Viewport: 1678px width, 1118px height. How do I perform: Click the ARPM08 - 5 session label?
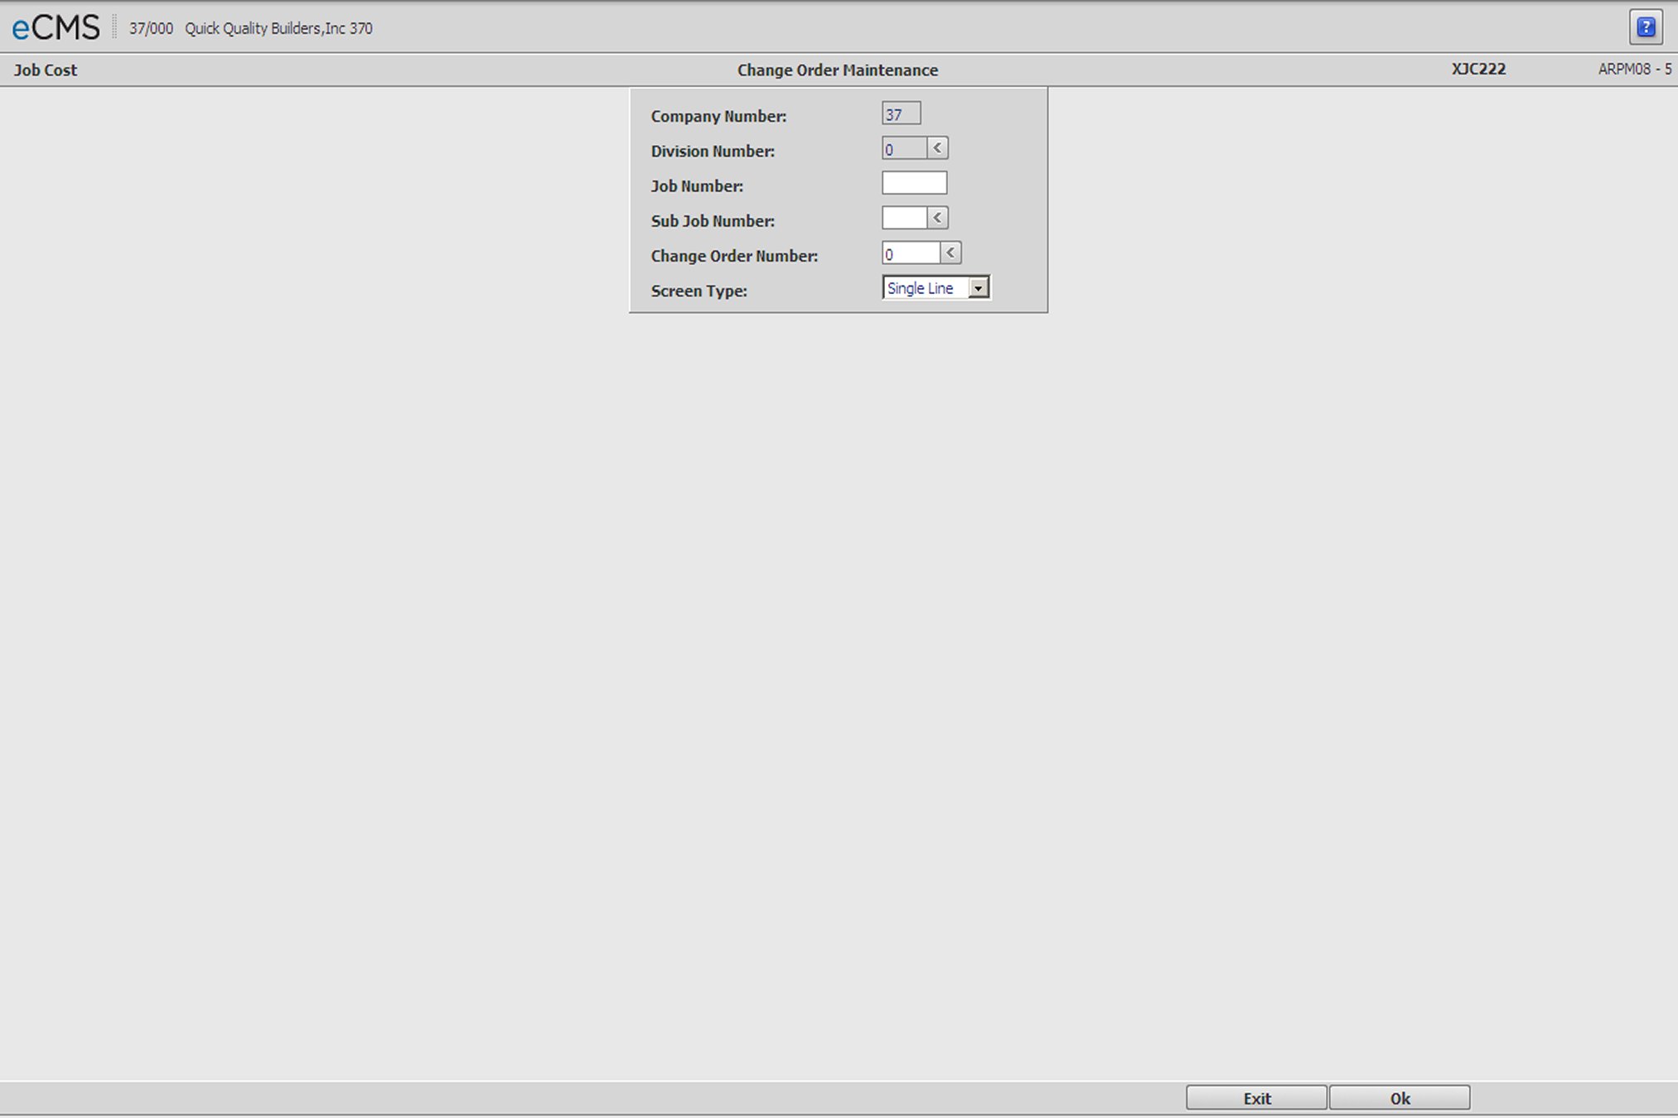point(1634,70)
